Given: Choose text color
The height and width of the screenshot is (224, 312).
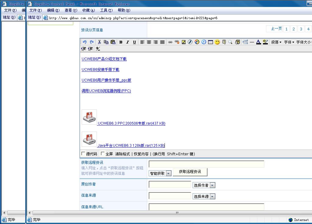Looking at the screenshot, I should point(258,42).
